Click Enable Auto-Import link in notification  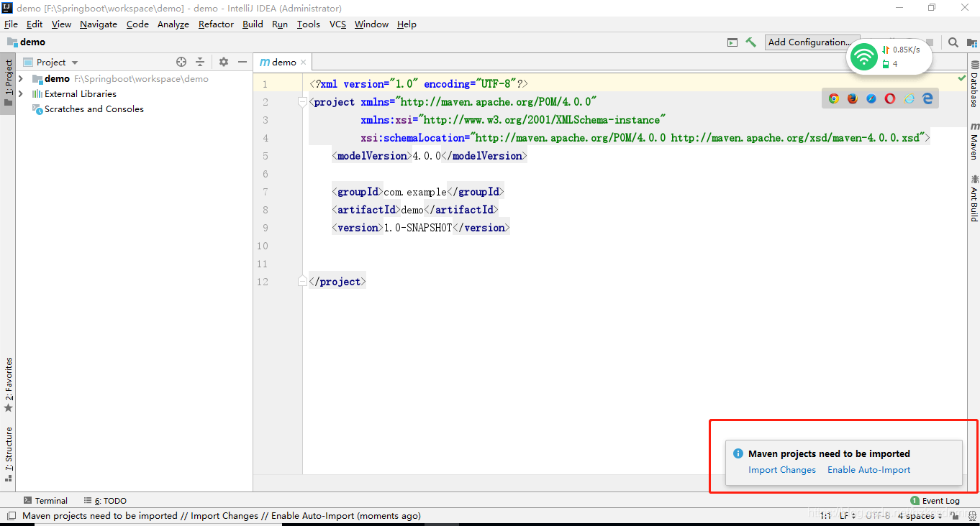pos(868,470)
